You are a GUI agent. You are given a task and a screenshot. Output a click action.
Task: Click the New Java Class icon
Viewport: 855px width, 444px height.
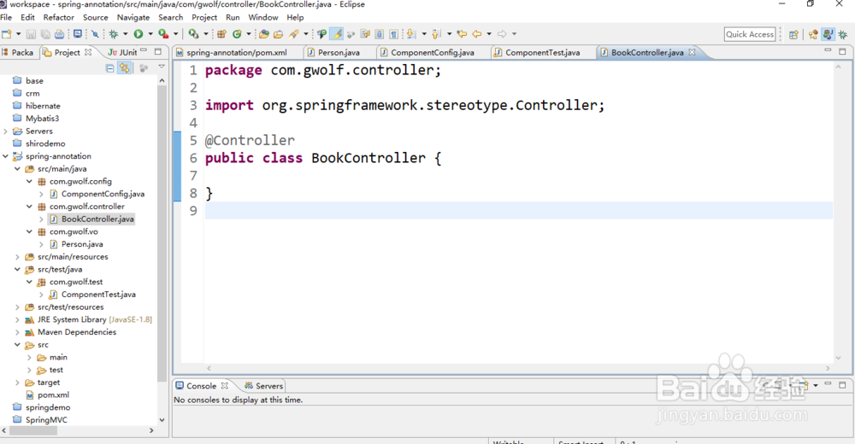click(237, 34)
